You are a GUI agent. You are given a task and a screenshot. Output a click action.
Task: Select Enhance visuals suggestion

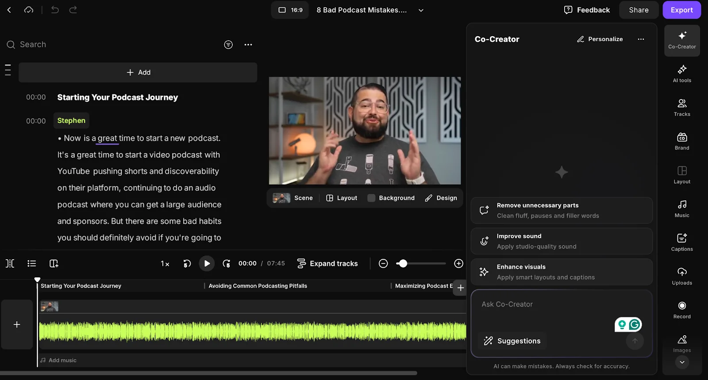[x=562, y=272]
